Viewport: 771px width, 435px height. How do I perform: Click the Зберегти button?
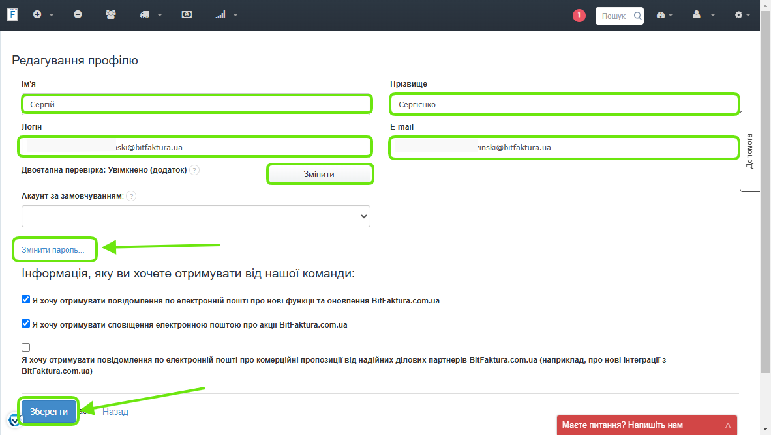click(49, 412)
